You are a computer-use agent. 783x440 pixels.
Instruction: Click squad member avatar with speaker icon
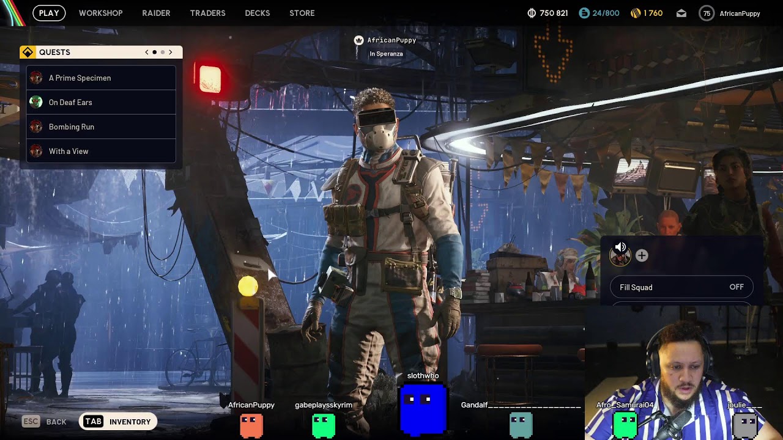[620, 255]
